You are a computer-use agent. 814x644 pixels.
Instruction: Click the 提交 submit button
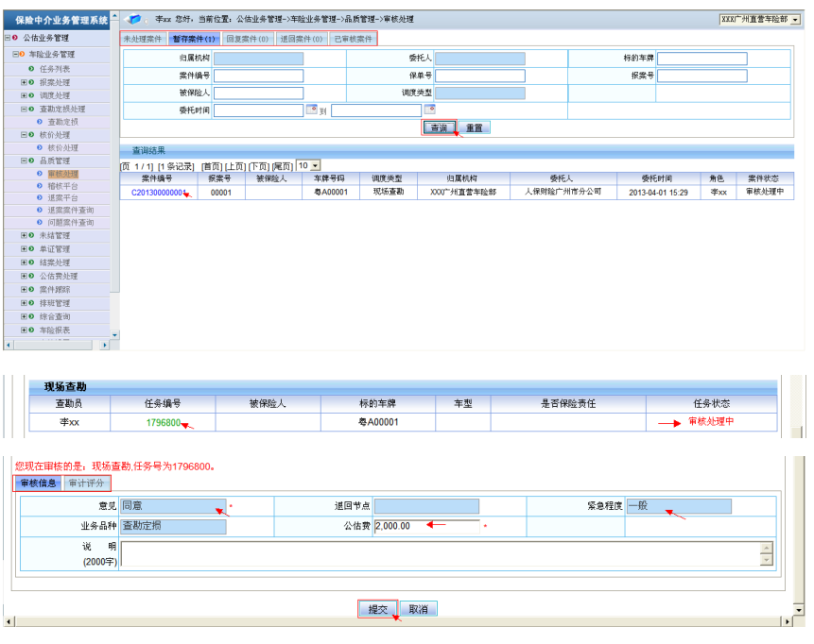click(378, 609)
